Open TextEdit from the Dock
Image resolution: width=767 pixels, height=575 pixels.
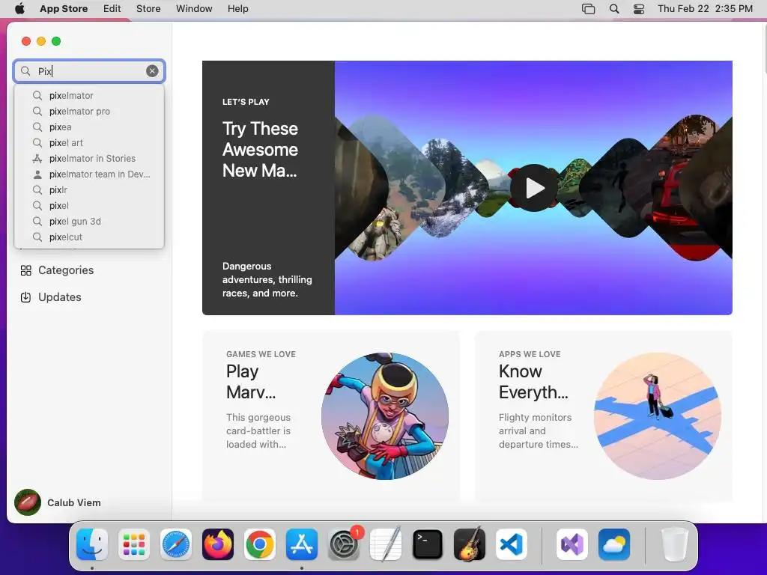[x=386, y=544]
